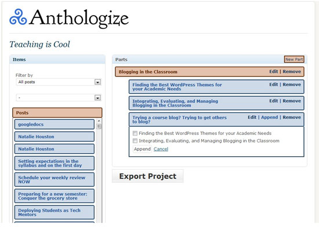The height and width of the screenshot is (228, 319).
Task: Click Append link on Trying a course blog item
Action: tap(269, 117)
